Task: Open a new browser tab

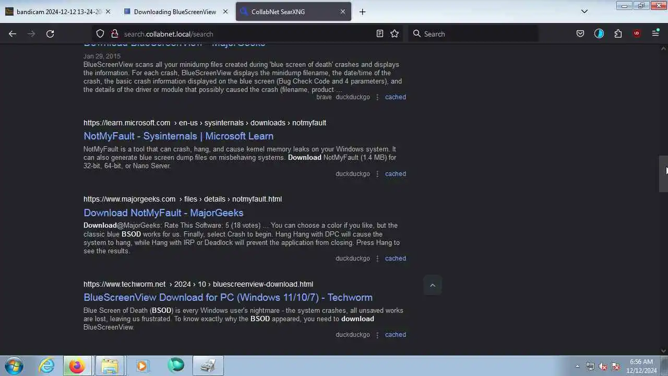Action: pyautogui.click(x=362, y=11)
